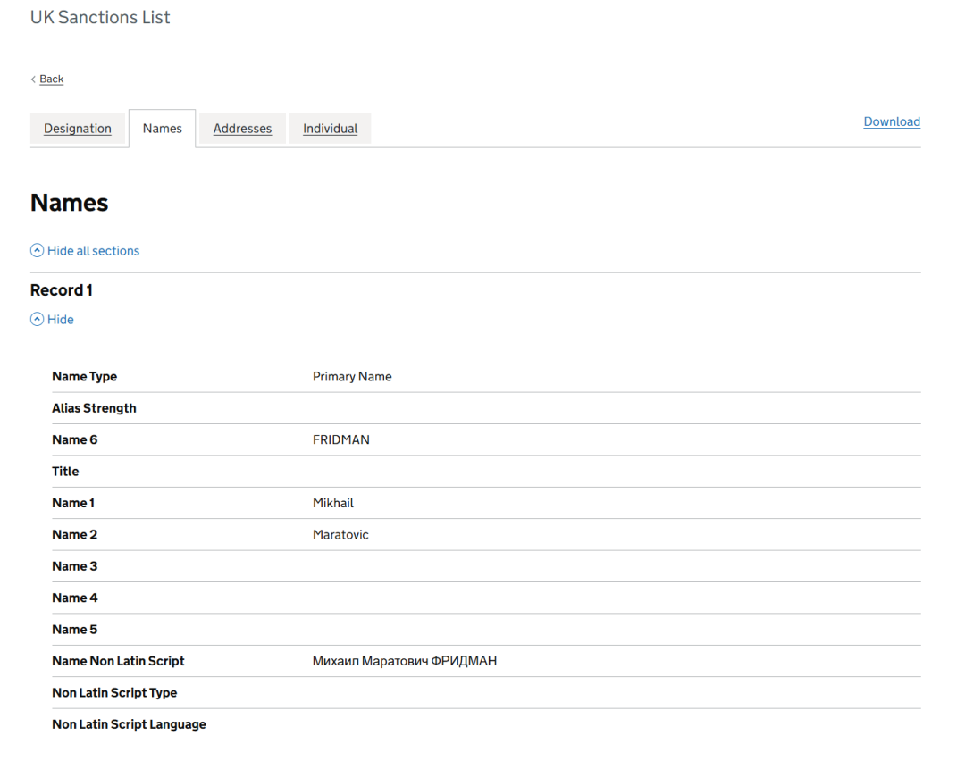Click the Mikhail value in Name 1

332,503
